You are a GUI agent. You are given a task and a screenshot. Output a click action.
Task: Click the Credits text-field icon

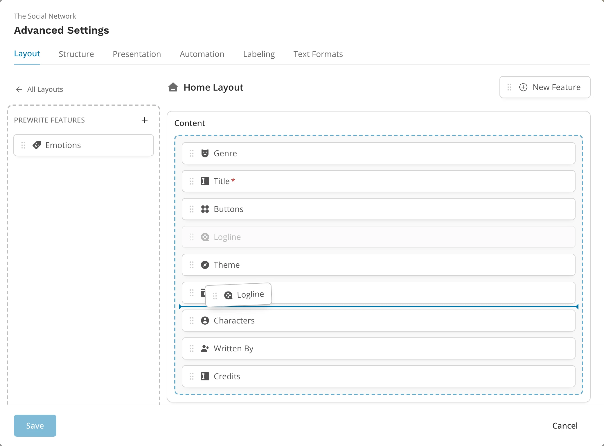coord(205,376)
